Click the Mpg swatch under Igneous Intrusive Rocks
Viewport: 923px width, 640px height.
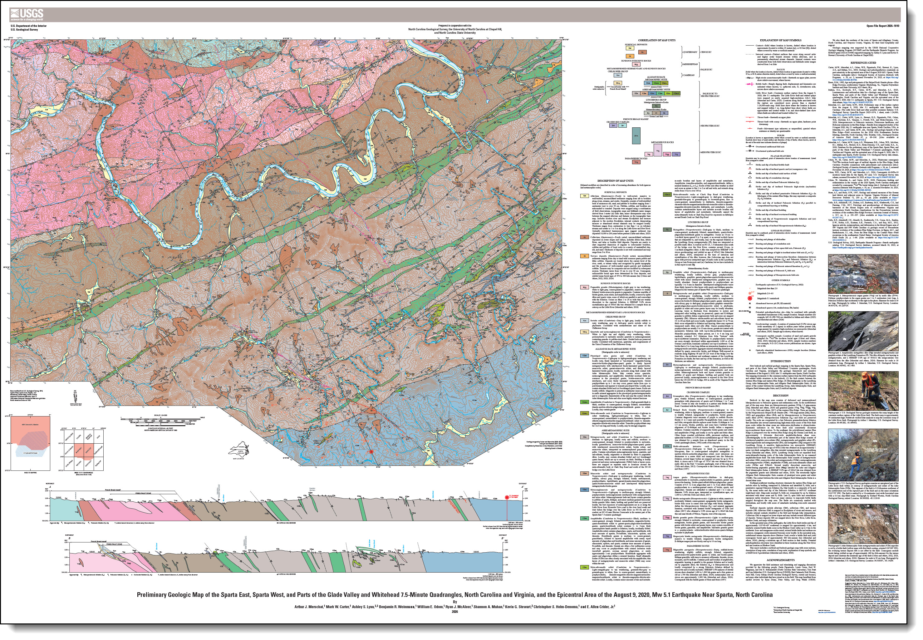[x=636, y=64]
